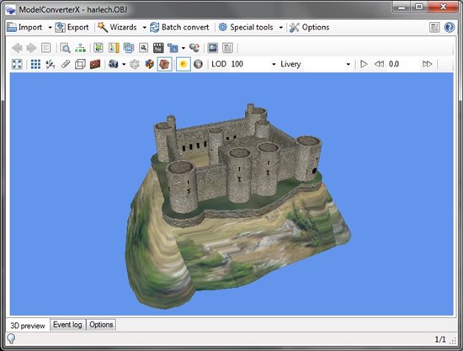Toggle the textured brown cube mode
Image resolution: width=463 pixels, height=351 pixels.
164,64
